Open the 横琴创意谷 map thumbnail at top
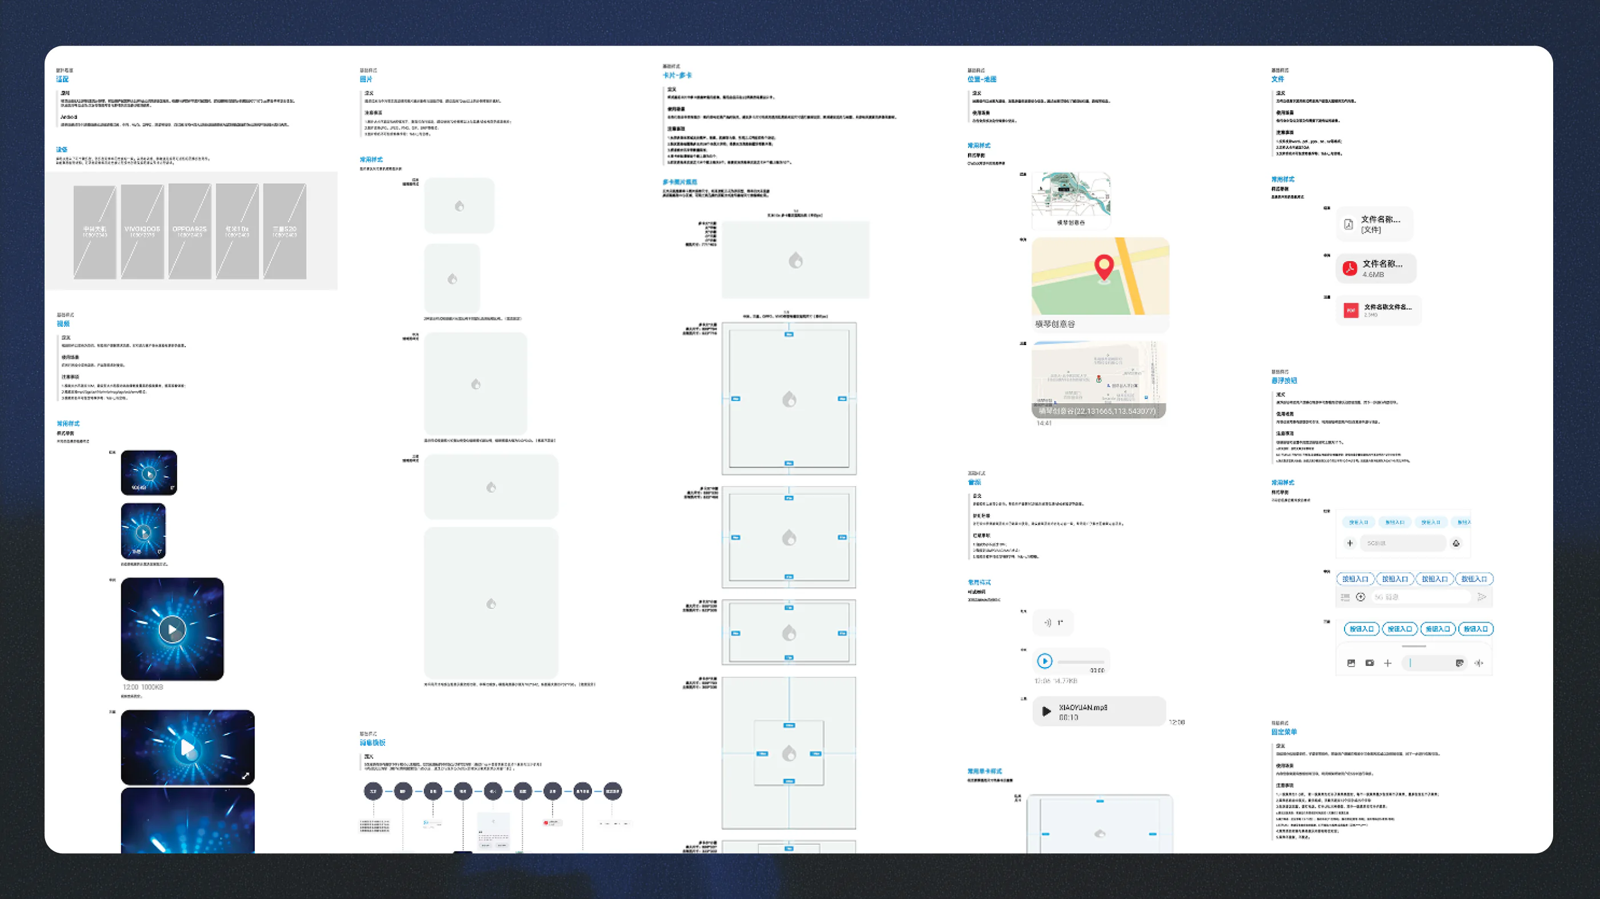Viewport: 1600px width, 899px height. coord(1071,200)
